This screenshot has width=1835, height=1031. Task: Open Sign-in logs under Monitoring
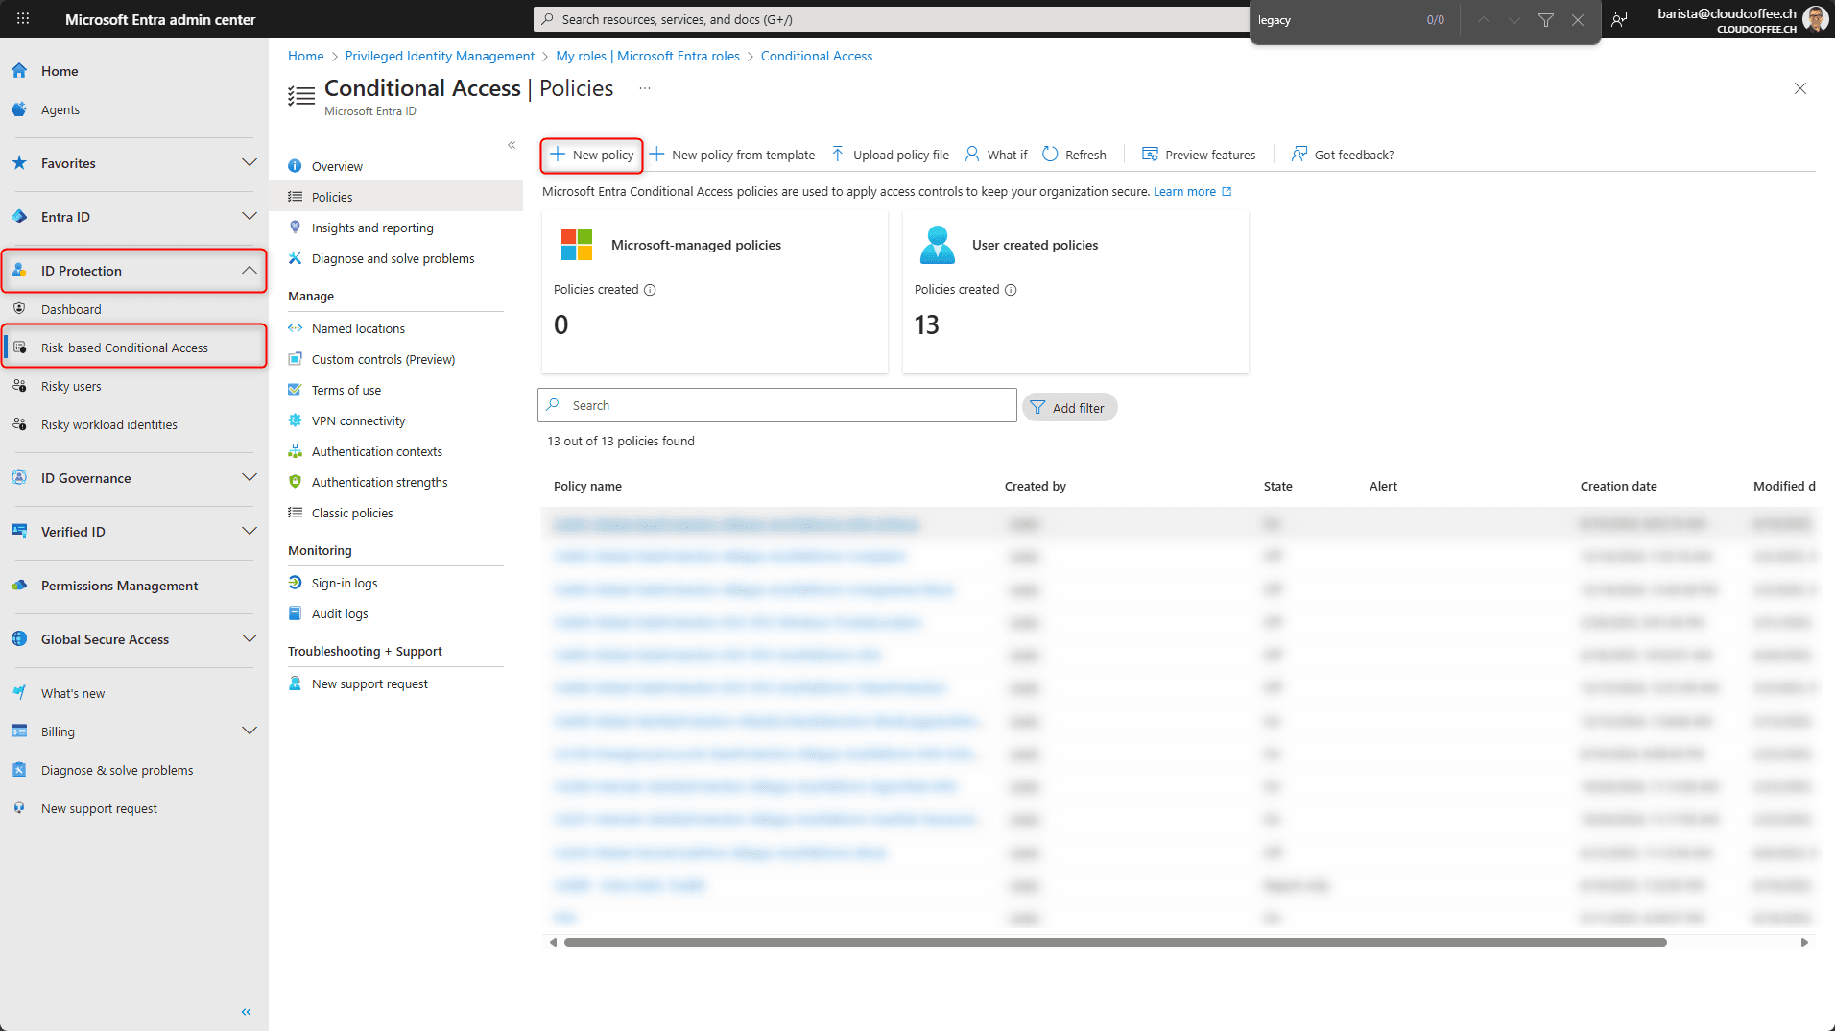click(x=344, y=583)
